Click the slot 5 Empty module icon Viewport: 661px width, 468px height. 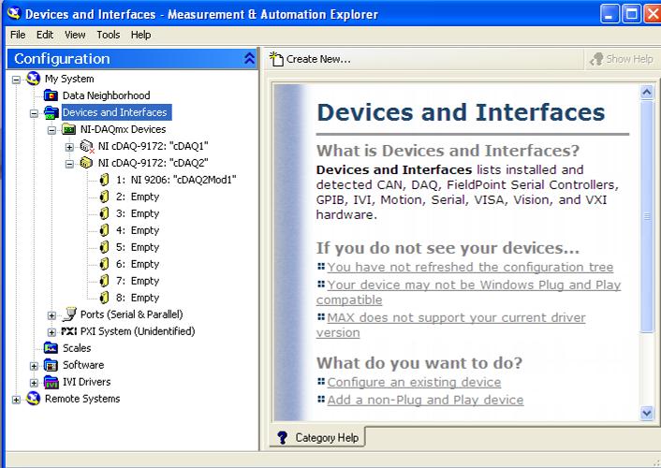tap(104, 247)
